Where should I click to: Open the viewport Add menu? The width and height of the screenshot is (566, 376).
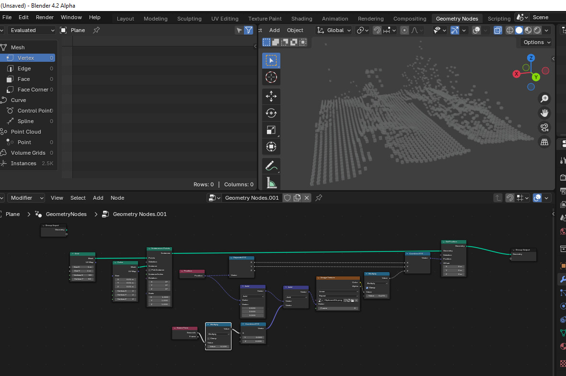274,30
